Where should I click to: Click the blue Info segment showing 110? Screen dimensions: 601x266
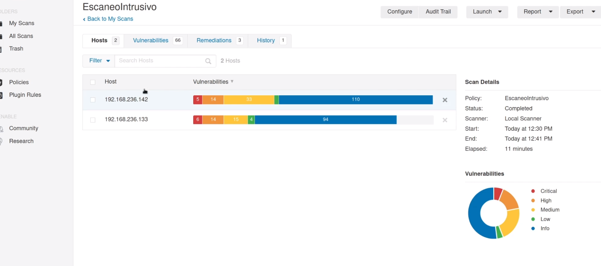click(x=355, y=100)
